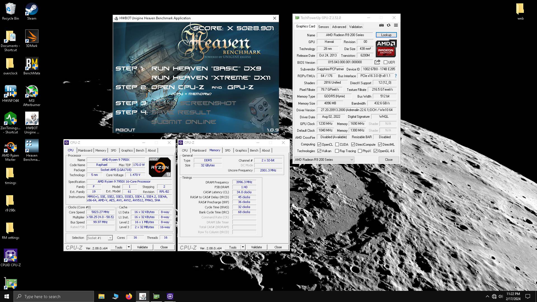Open Tools dropdown arrow in CPU-Z Memory window
537x302 pixels.
coord(243,247)
